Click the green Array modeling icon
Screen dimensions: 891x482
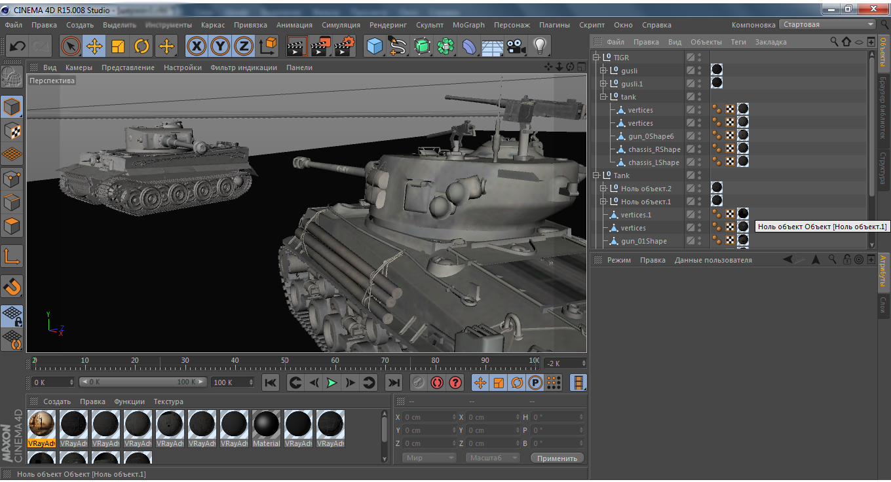click(x=446, y=46)
